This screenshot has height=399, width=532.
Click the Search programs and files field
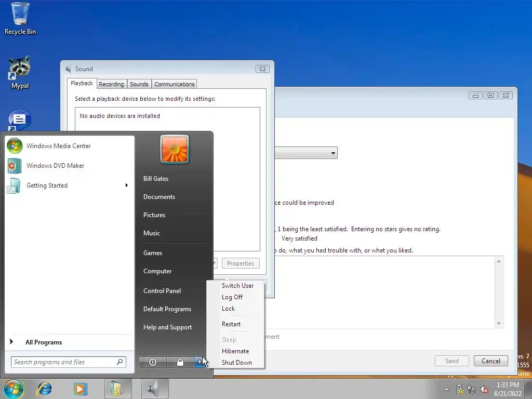tap(69, 362)
